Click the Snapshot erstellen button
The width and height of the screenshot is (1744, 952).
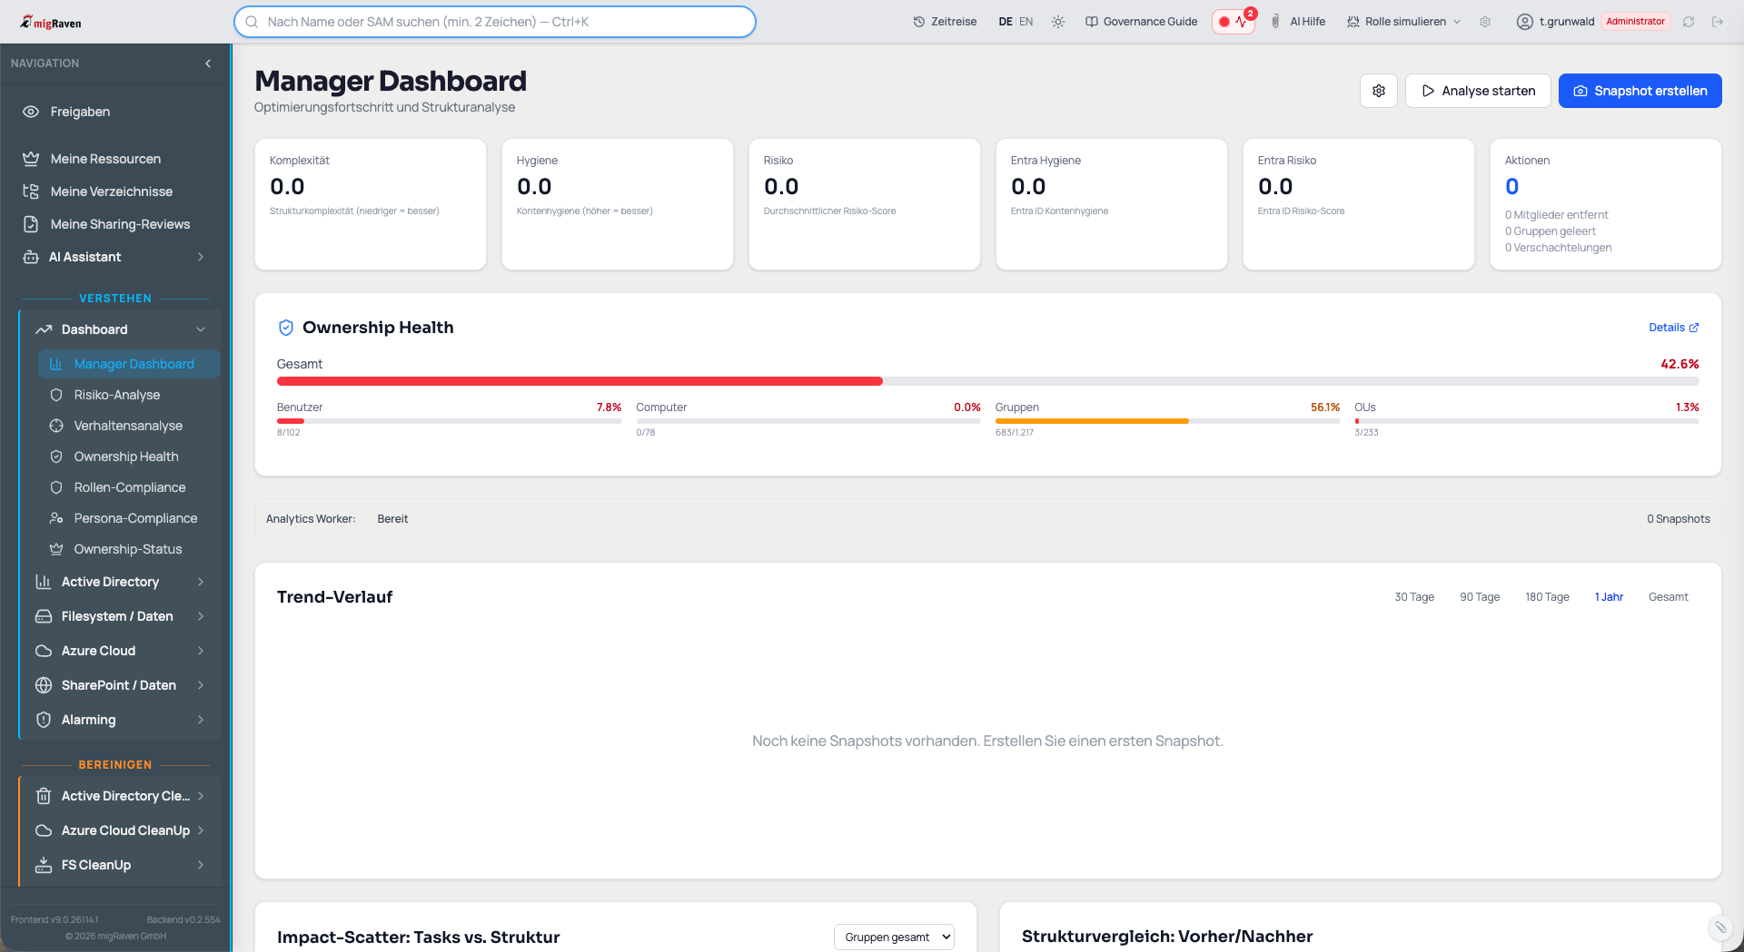(x=1640, y=91)
